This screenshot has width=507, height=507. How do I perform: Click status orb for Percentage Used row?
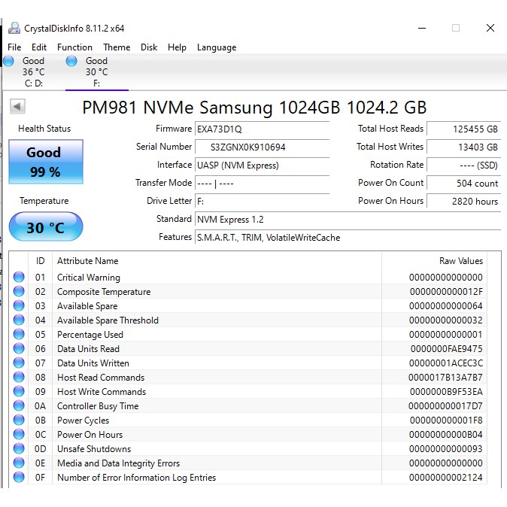pos(19,334)
